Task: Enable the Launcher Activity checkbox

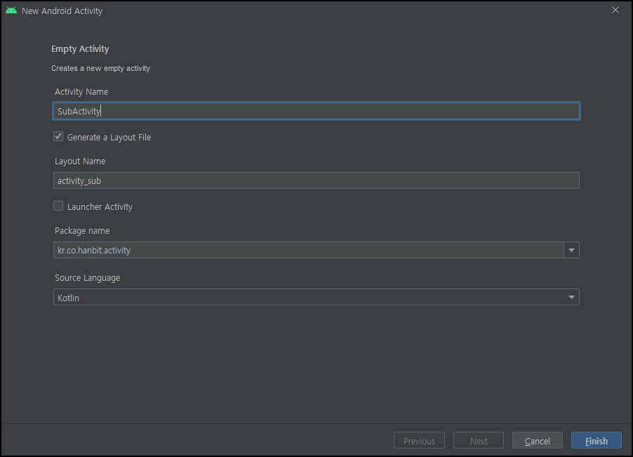Action: click(x=58, y=206)
